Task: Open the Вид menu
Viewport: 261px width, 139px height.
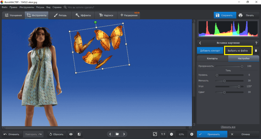Action: coord(48,7)
